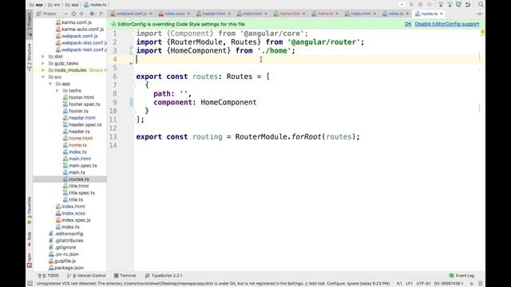Expand the dist folder
Image resolution: width=511 pixels, height=287 pixels.
click(x=42, y=57)
